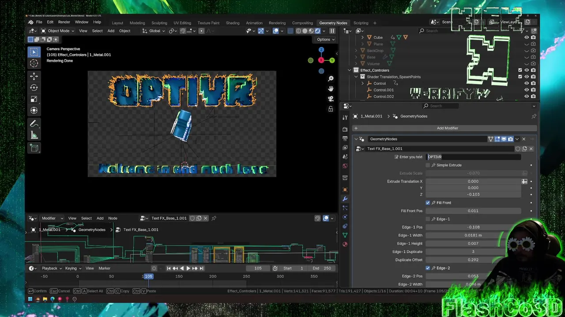Select the Annotate pencil tool

tap(34, 124)
